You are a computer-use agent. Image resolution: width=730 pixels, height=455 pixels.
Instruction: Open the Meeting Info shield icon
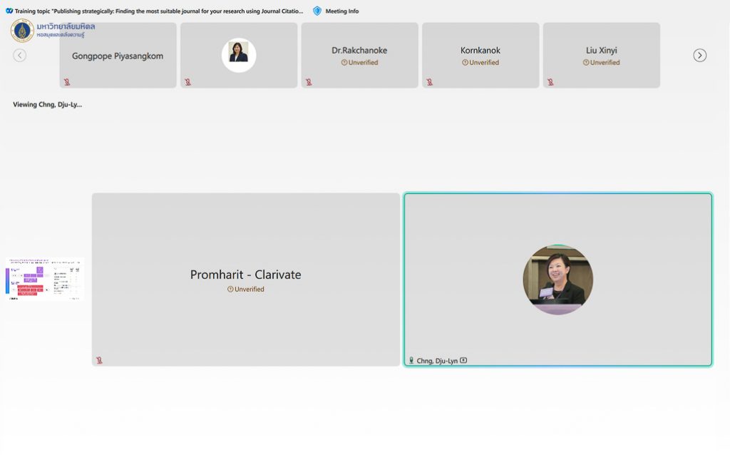(317, 11)
